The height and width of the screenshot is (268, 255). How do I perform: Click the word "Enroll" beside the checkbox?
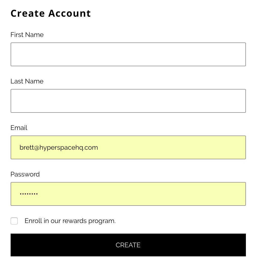click(x=33, y=221)
